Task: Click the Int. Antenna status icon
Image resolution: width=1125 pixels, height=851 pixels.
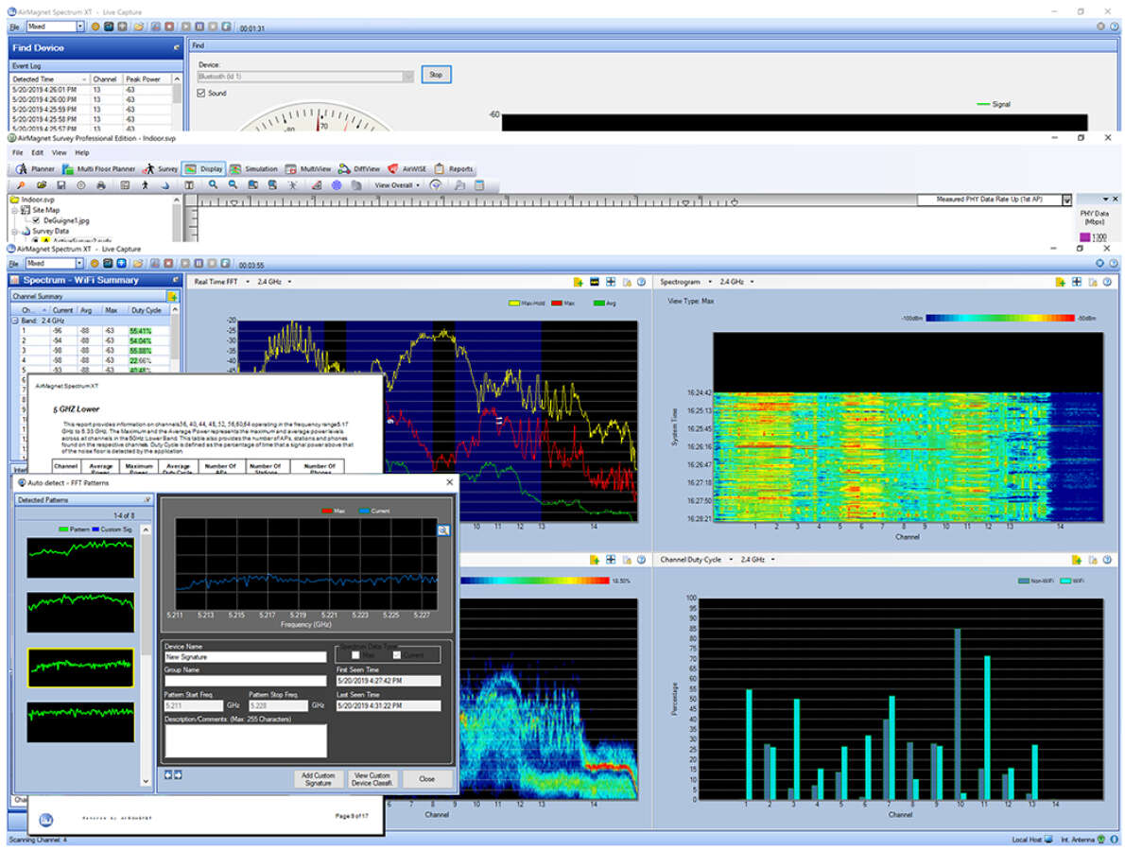Action: (x=1101, y=840)
